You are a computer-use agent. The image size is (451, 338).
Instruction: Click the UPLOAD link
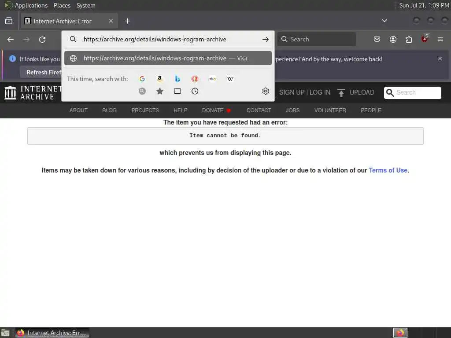[362, 92]
